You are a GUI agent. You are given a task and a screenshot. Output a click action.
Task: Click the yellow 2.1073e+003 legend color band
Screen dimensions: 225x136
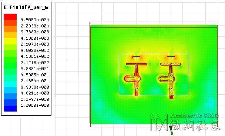(x=10, y=41)
